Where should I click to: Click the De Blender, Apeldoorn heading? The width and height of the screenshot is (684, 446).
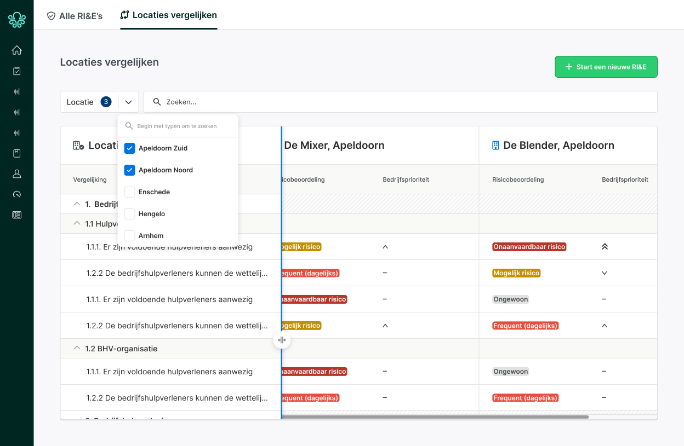[558, 146]
